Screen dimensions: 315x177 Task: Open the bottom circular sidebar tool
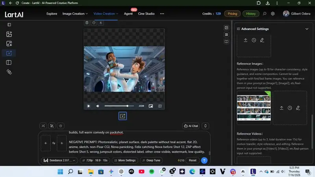coord(9,72)
